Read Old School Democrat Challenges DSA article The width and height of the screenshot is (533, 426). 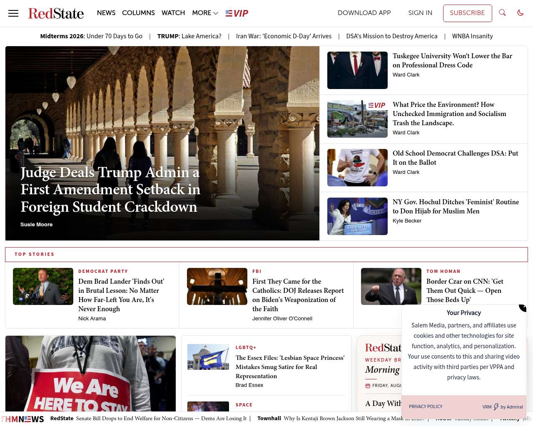coord(456,158)
